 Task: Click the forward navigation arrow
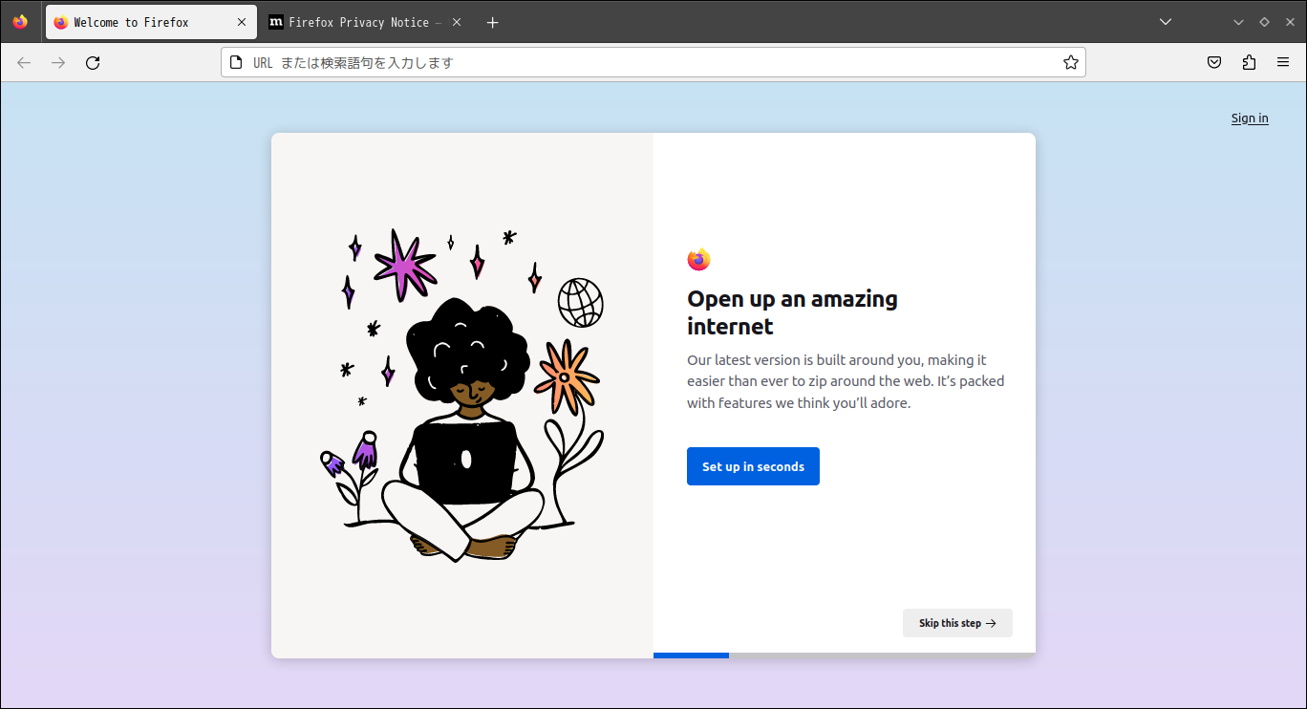click(x=57, y=62)
